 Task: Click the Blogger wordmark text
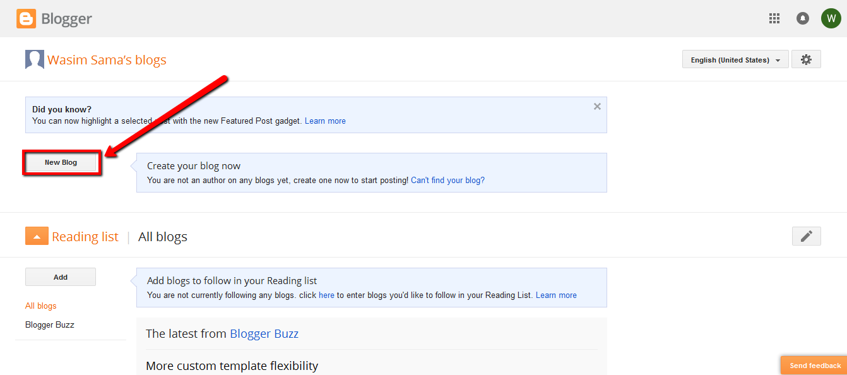[x=67, y=19]
